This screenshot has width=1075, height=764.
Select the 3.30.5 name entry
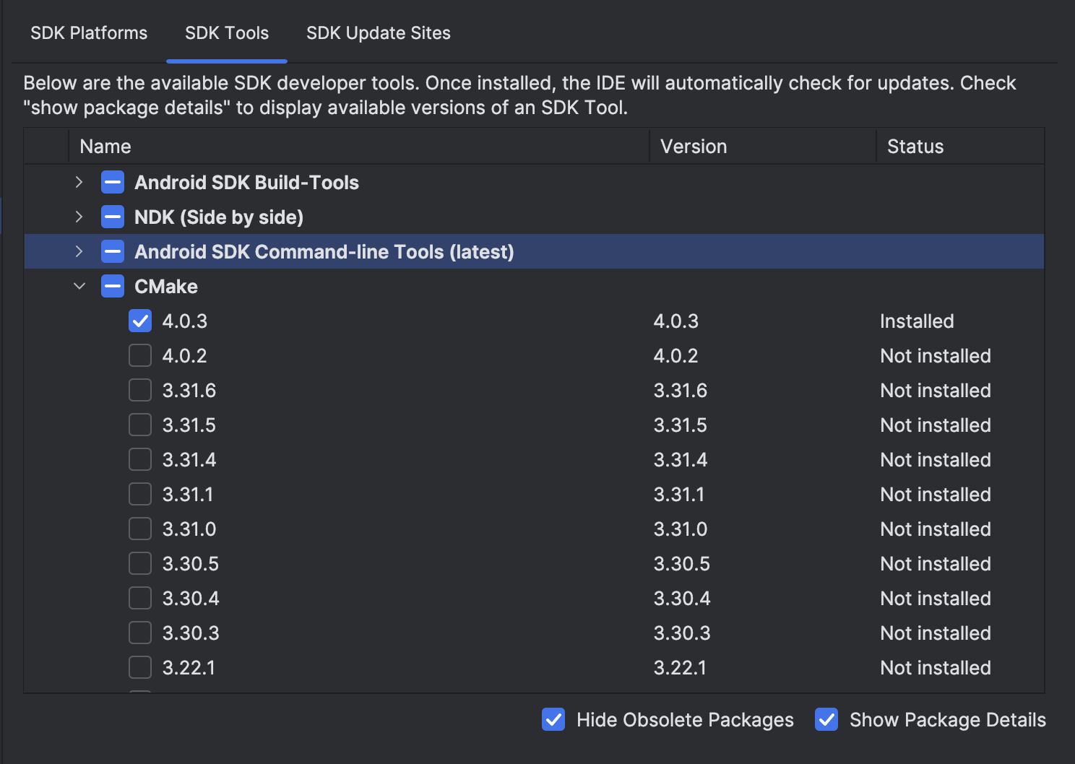tap(191, 564)
